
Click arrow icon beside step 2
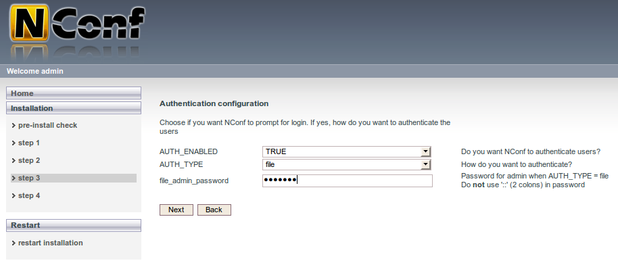coord(14,160)
